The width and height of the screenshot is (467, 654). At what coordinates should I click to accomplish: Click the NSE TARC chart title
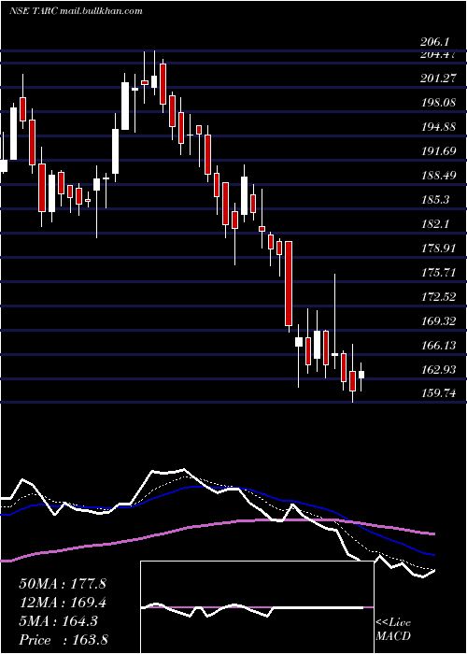76,11
